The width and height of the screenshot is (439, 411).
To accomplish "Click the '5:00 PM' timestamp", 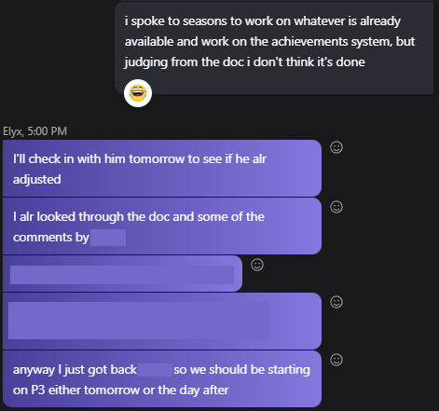I will 48,131.
